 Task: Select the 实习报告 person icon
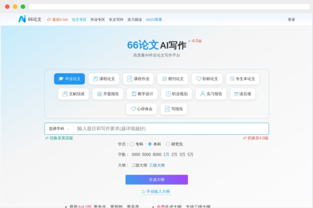click(202, 94)
